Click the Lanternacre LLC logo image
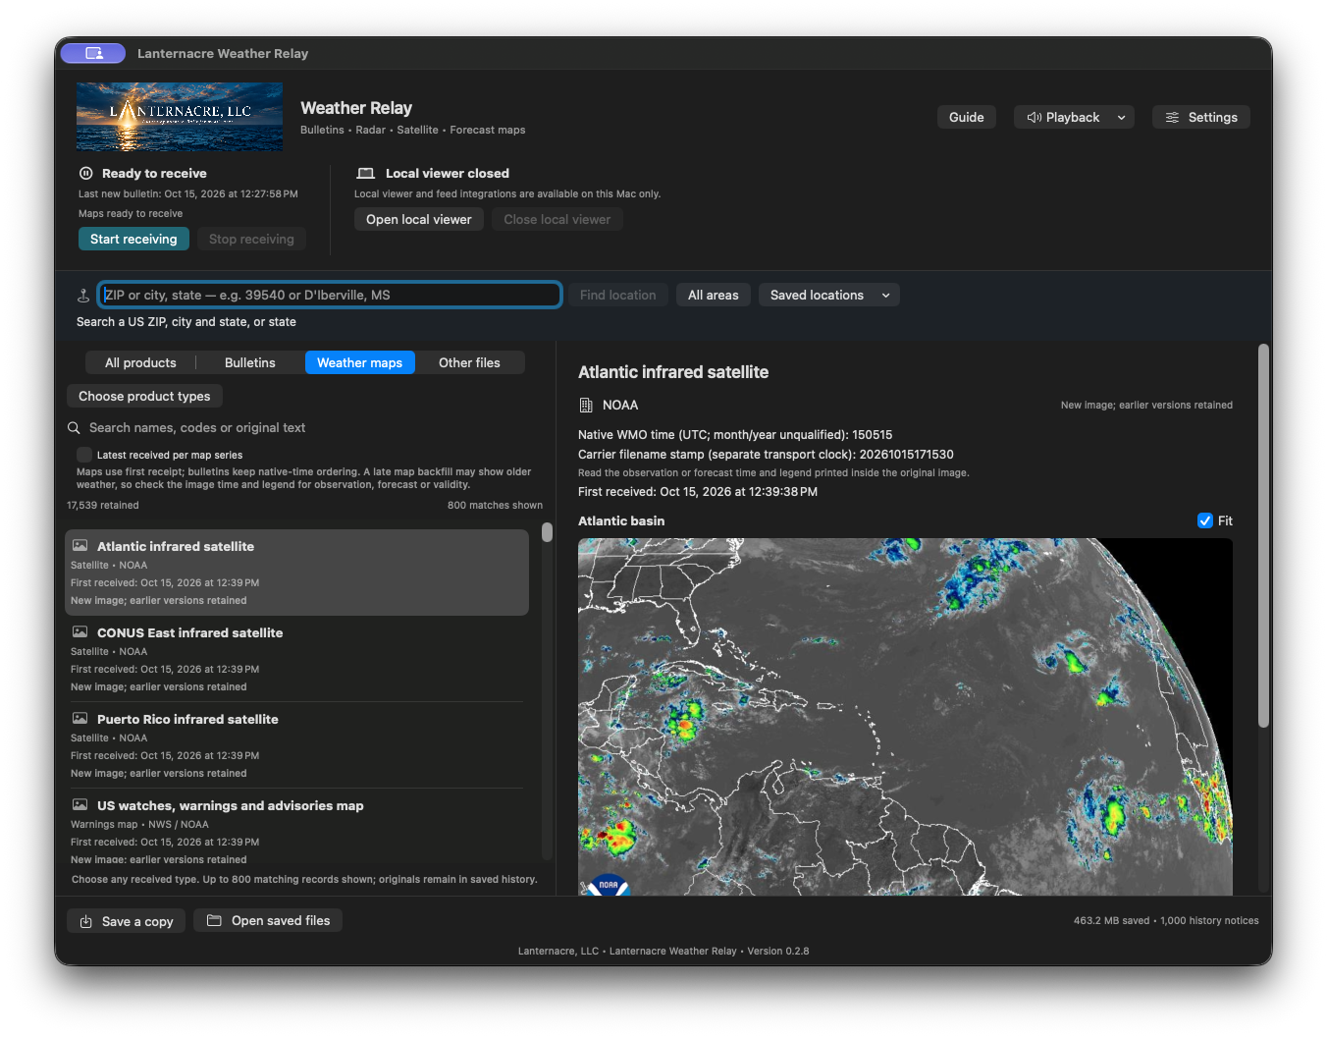 click(180, 117)
